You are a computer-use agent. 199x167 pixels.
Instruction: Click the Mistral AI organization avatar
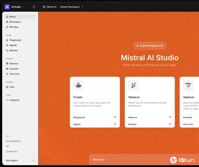tap(44, 7)
